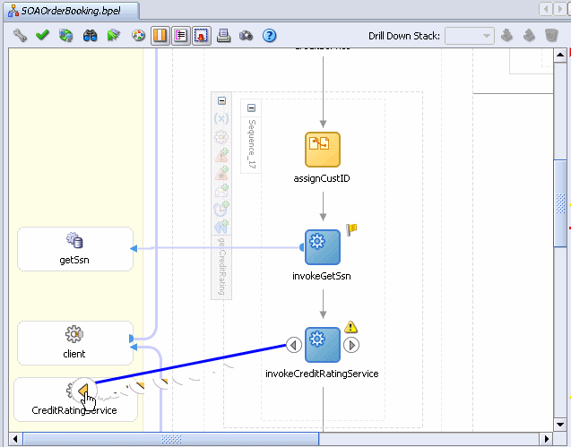The width and height of the screenshot is (571, 447).
Task: Toggle the orange swim lanes view button
Action: pos(160,36)
